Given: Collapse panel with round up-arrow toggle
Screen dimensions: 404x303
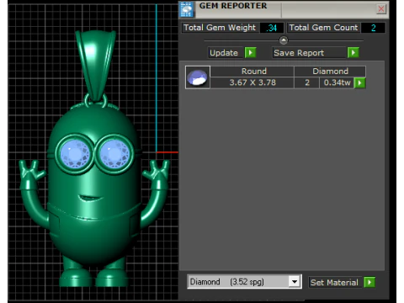Looking at the screenshot, I should click(284, 40).
